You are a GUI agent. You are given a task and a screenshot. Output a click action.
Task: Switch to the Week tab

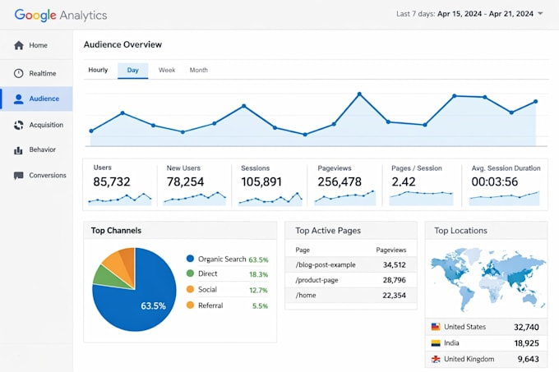tap(167, 70)
